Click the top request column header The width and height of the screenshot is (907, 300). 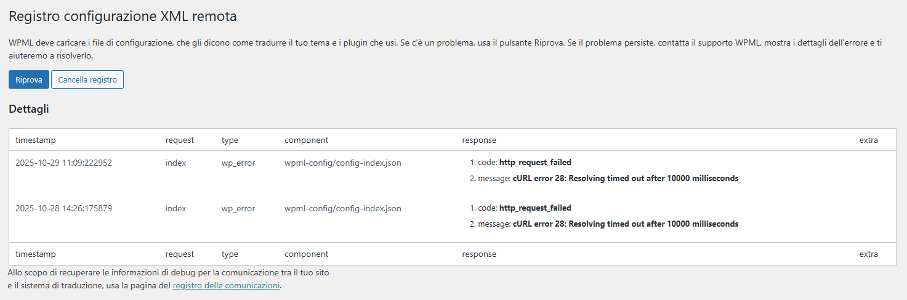[180, 140]
